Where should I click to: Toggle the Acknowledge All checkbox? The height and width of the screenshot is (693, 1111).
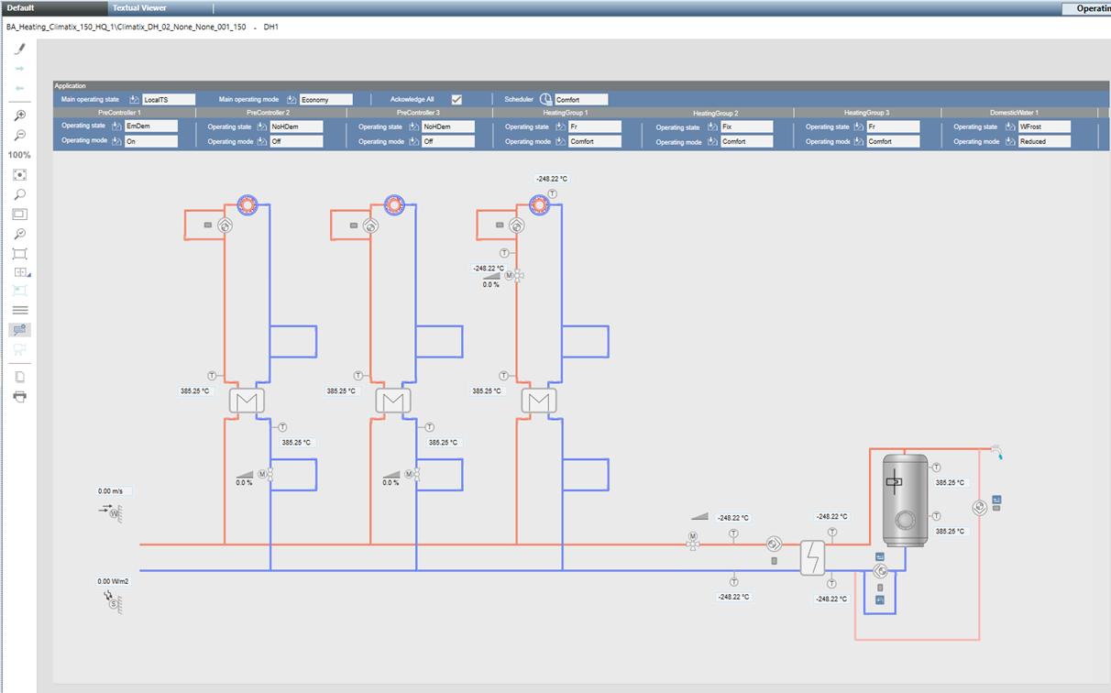pyautogui.click(x=456, y=99)
